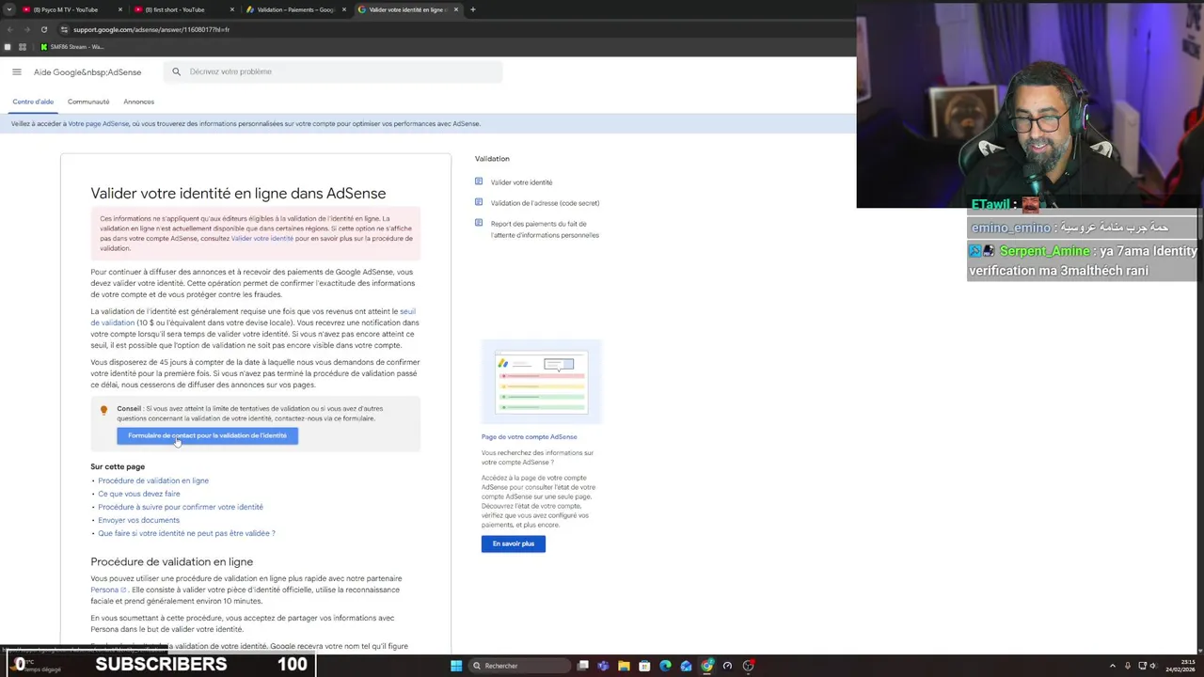Open File Explorer from the taskbar
Image resolution: width=1204 pixels, height=677 pixels.
[x=624, y=666]
